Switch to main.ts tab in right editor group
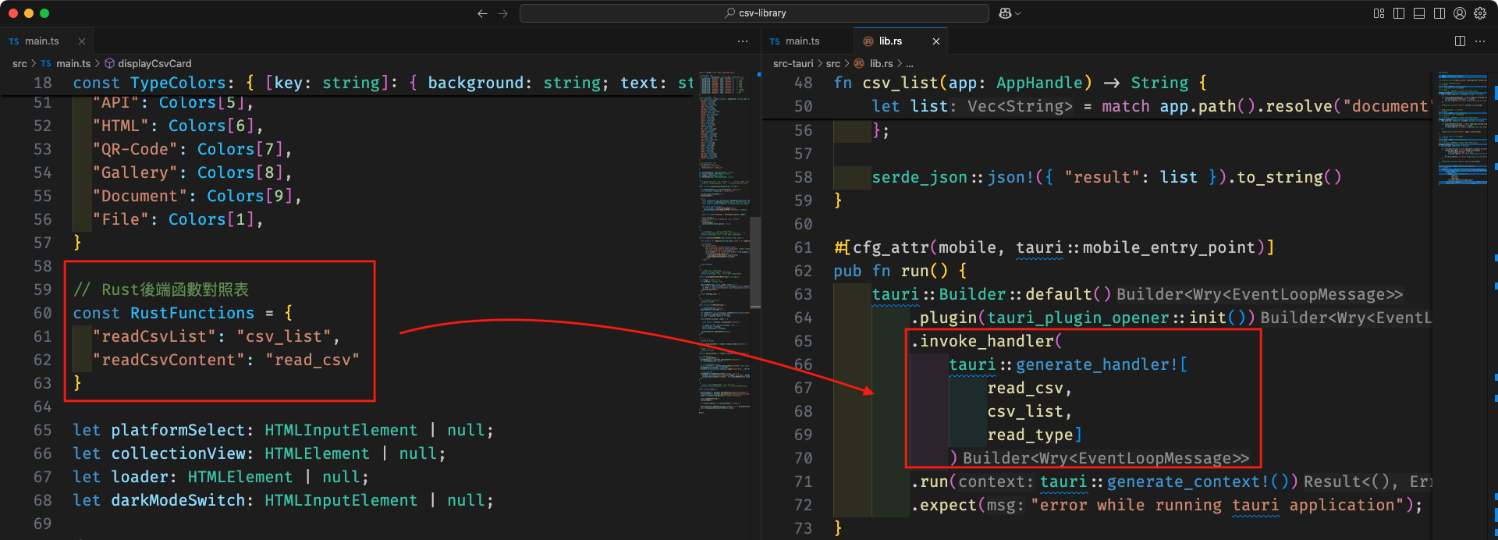 coord(795,41)
